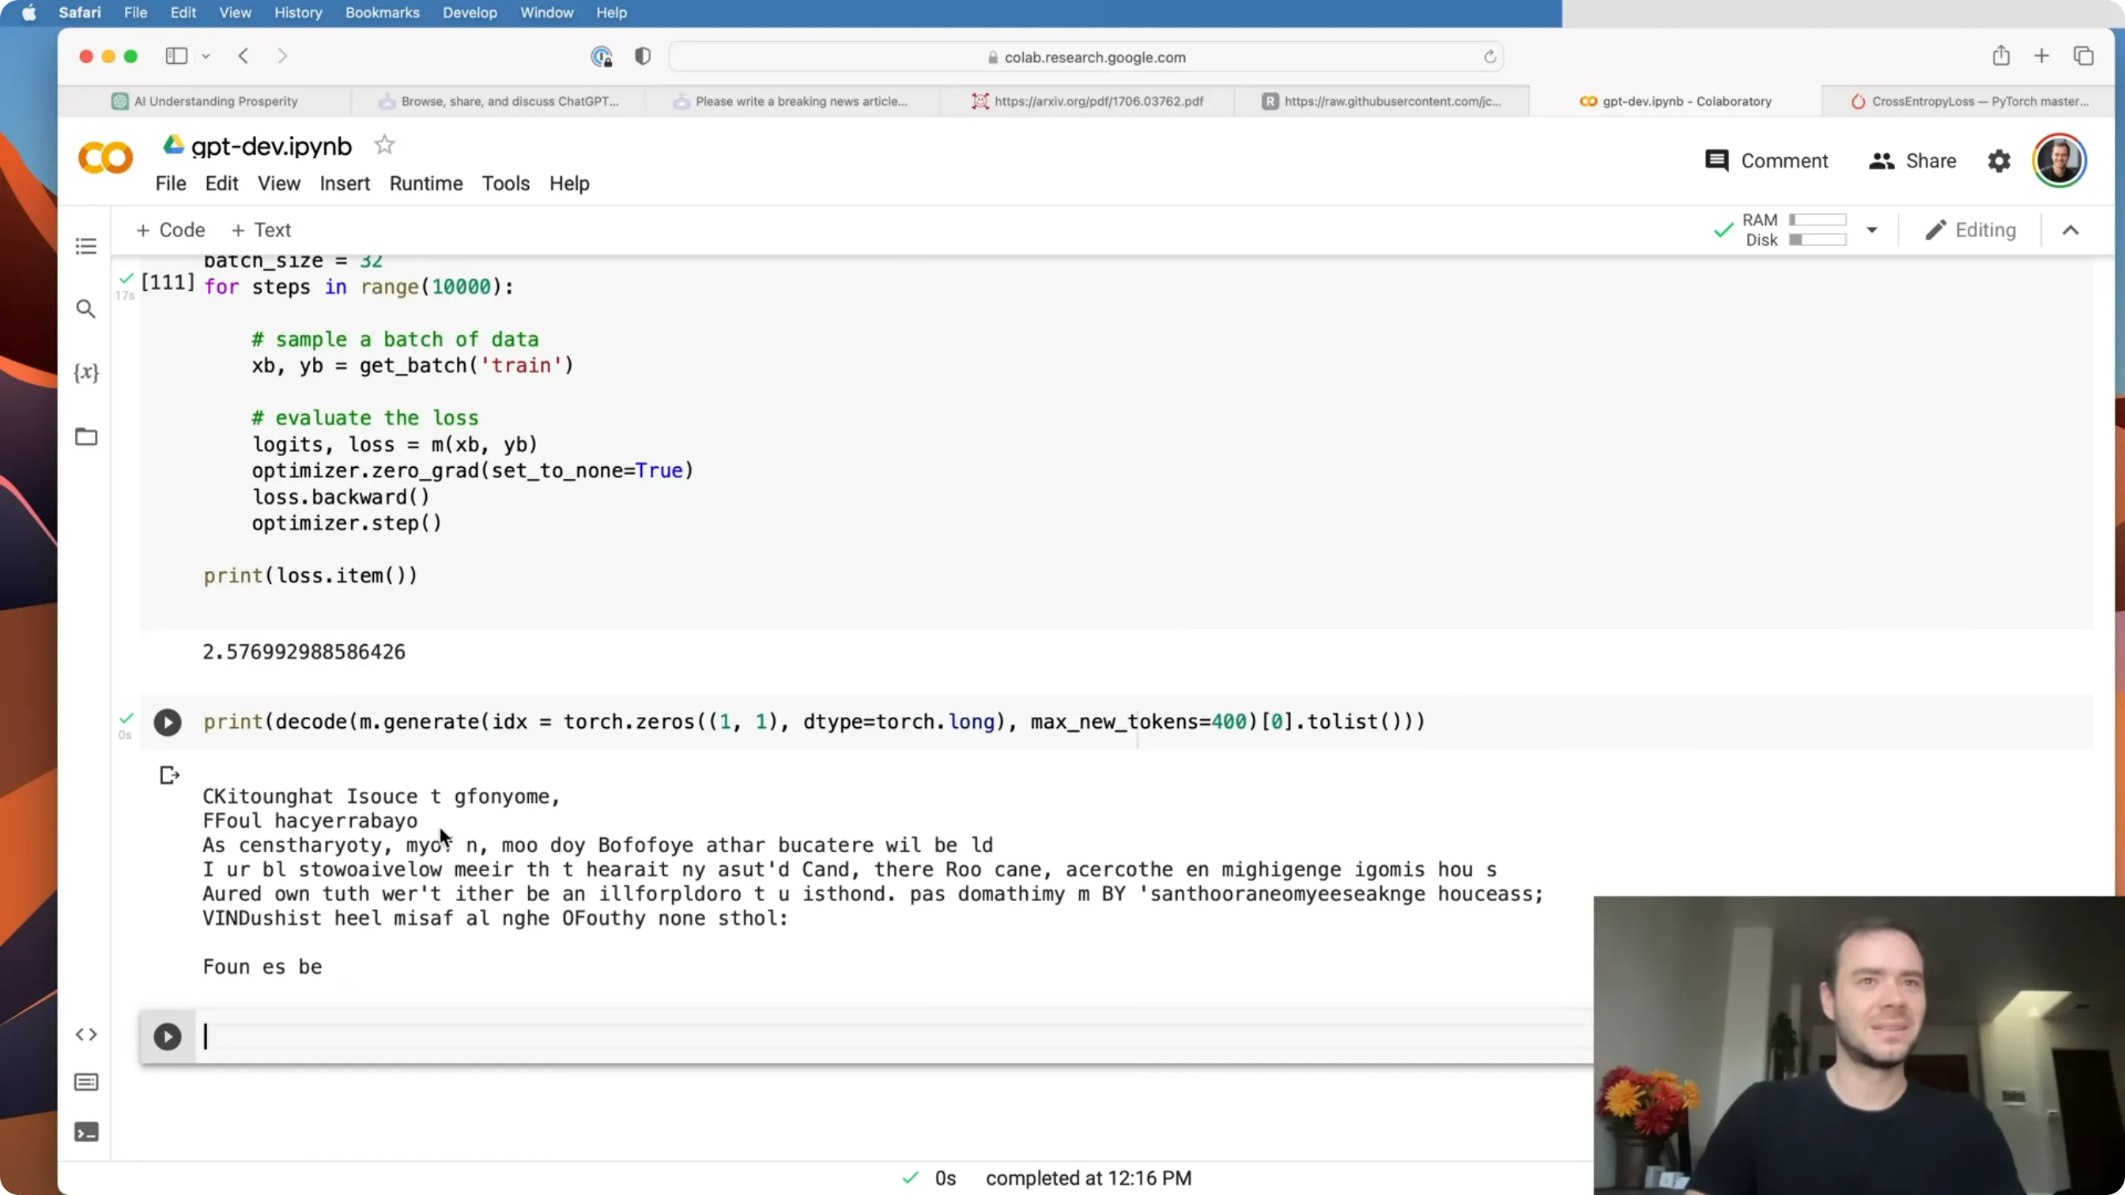Collapse the header with chevron up
2125x1195 pixels.
click(x=2070, y=230)
